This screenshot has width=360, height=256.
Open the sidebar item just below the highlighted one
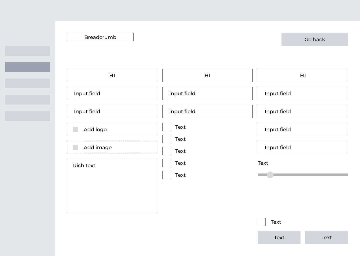(x=27, y=83)
